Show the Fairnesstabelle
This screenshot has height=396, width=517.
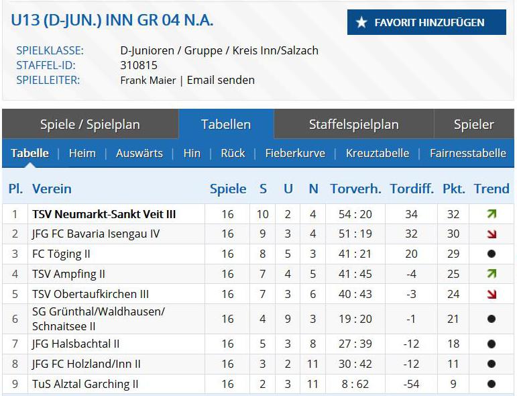(x=467, y=153)
